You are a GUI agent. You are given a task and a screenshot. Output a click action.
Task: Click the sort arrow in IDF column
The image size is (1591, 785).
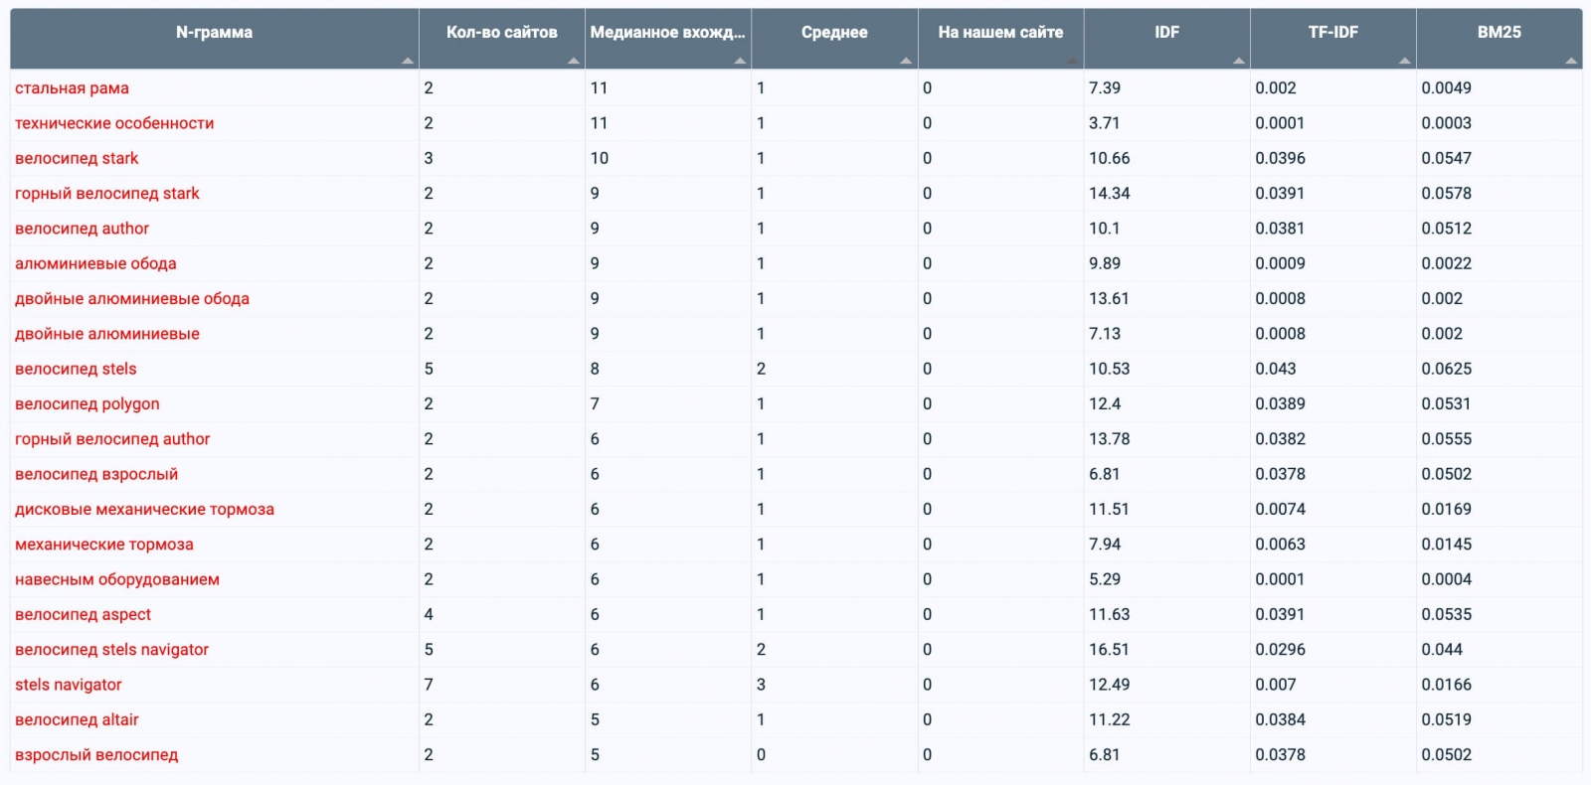point(1238,62)
